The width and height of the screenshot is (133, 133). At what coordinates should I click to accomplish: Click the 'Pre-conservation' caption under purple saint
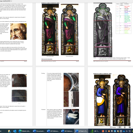[x=50, y=56]
